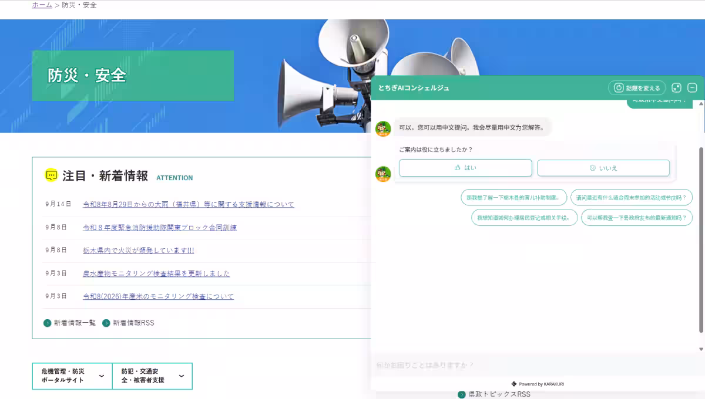Open the 新着情報RSS link
Screen dimensions: 705x399
coord(133,323)
